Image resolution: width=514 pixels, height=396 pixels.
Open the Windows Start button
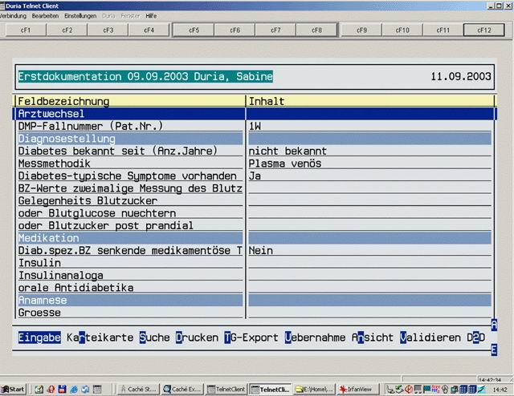[x=14, y=389]
